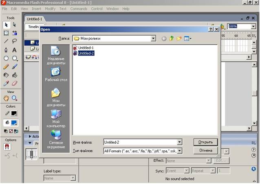Open the Commands menu
The width and height of the screenshot is (260, 184).
coord(79,9)
